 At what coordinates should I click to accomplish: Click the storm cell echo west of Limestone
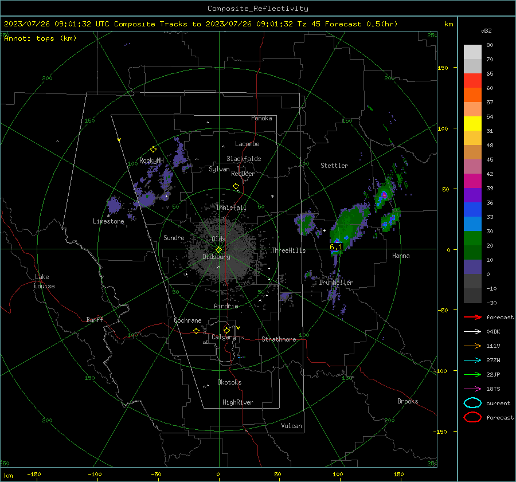(x=114, y=205)
